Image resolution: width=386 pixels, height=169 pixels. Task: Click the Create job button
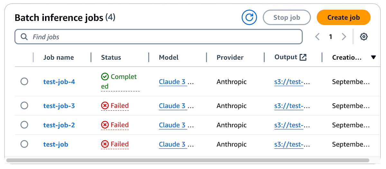344,17
